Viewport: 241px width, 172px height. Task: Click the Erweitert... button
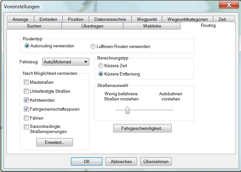coord(55,142)
